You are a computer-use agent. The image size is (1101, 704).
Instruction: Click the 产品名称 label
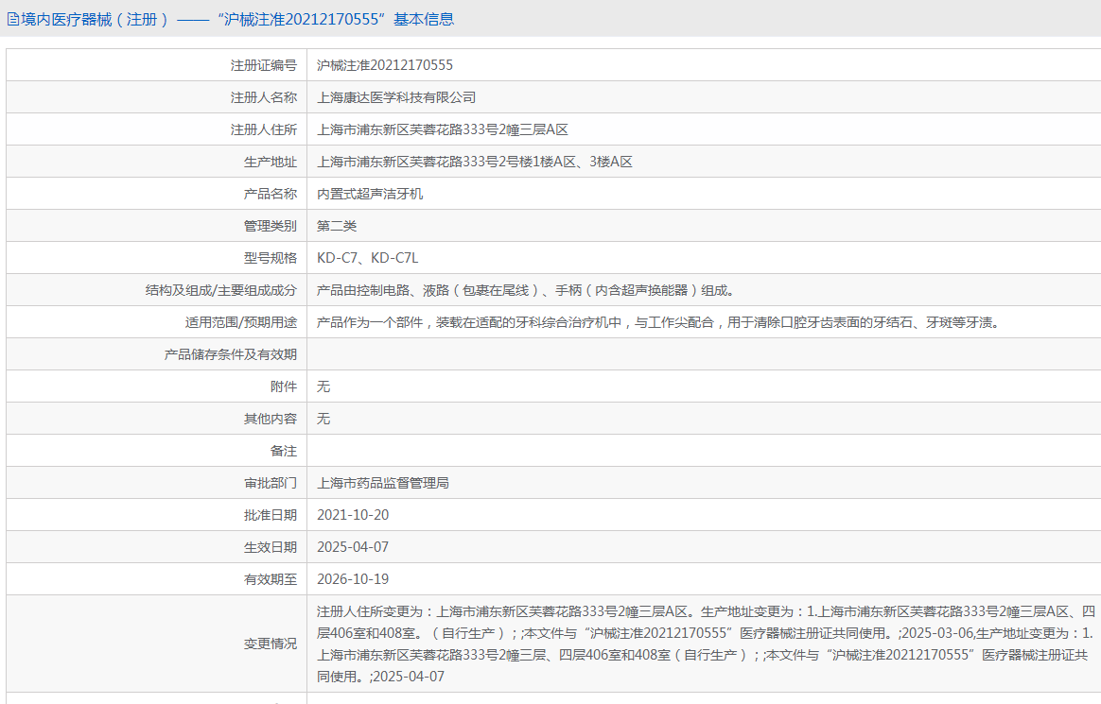pyautogui.click(x=271, y=195)
